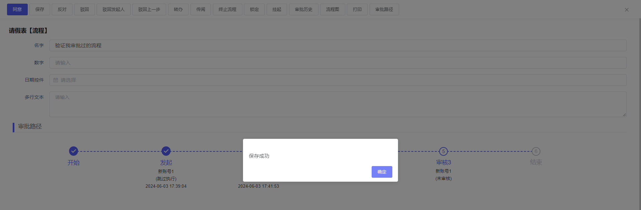641x210 pixels.
Task: Open the 流程图 flowchart view
Action: point(333,9)
